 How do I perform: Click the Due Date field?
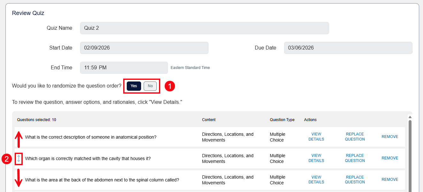pyautogui.click(x=348, y=48)
